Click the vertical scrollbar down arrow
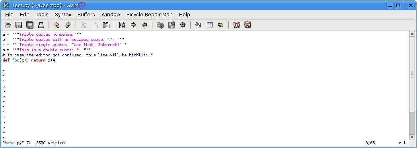This screenshot has height=148, width=417. coord(412,137)
